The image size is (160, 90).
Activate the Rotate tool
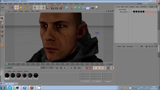click(x=25, y=7)
